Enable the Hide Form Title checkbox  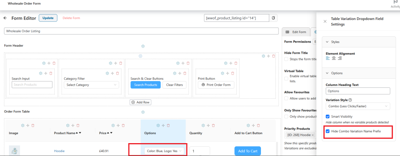pyautogui.click(x=286, y=59)
